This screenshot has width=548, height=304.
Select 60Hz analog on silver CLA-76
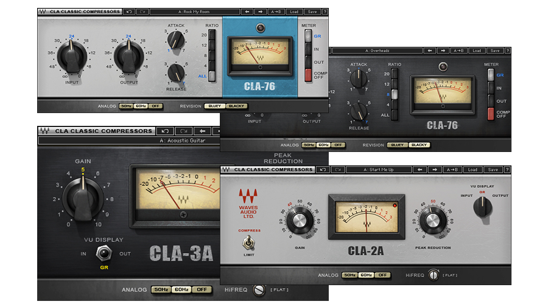(x=141, y=106)
